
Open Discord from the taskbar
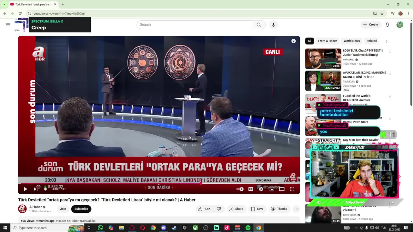164,228
